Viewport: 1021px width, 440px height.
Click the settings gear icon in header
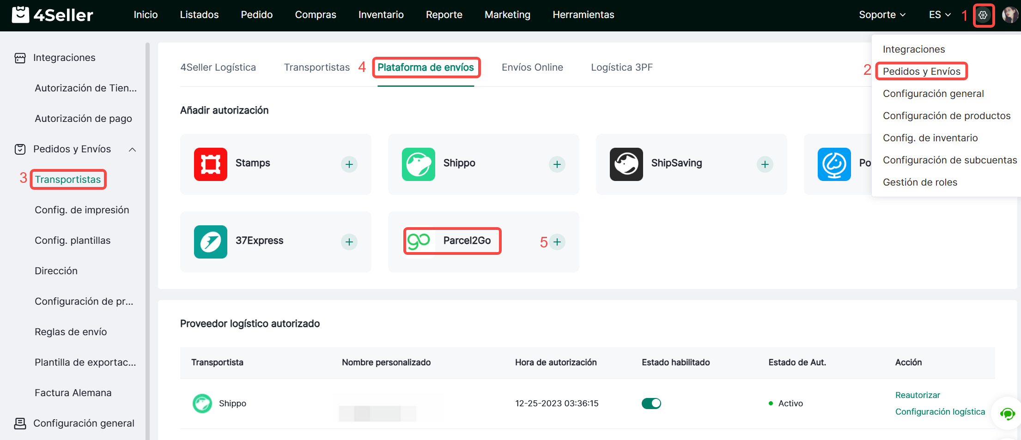click(983, 15)
